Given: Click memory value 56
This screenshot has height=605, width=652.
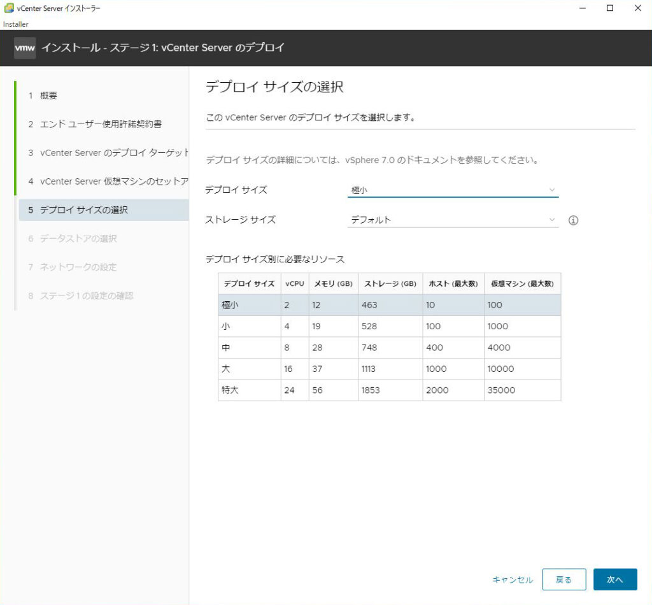Looking at the screenshot, I should (317, 390).
